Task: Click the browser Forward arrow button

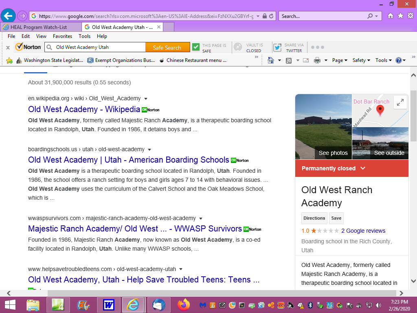Action: [22, 16]
